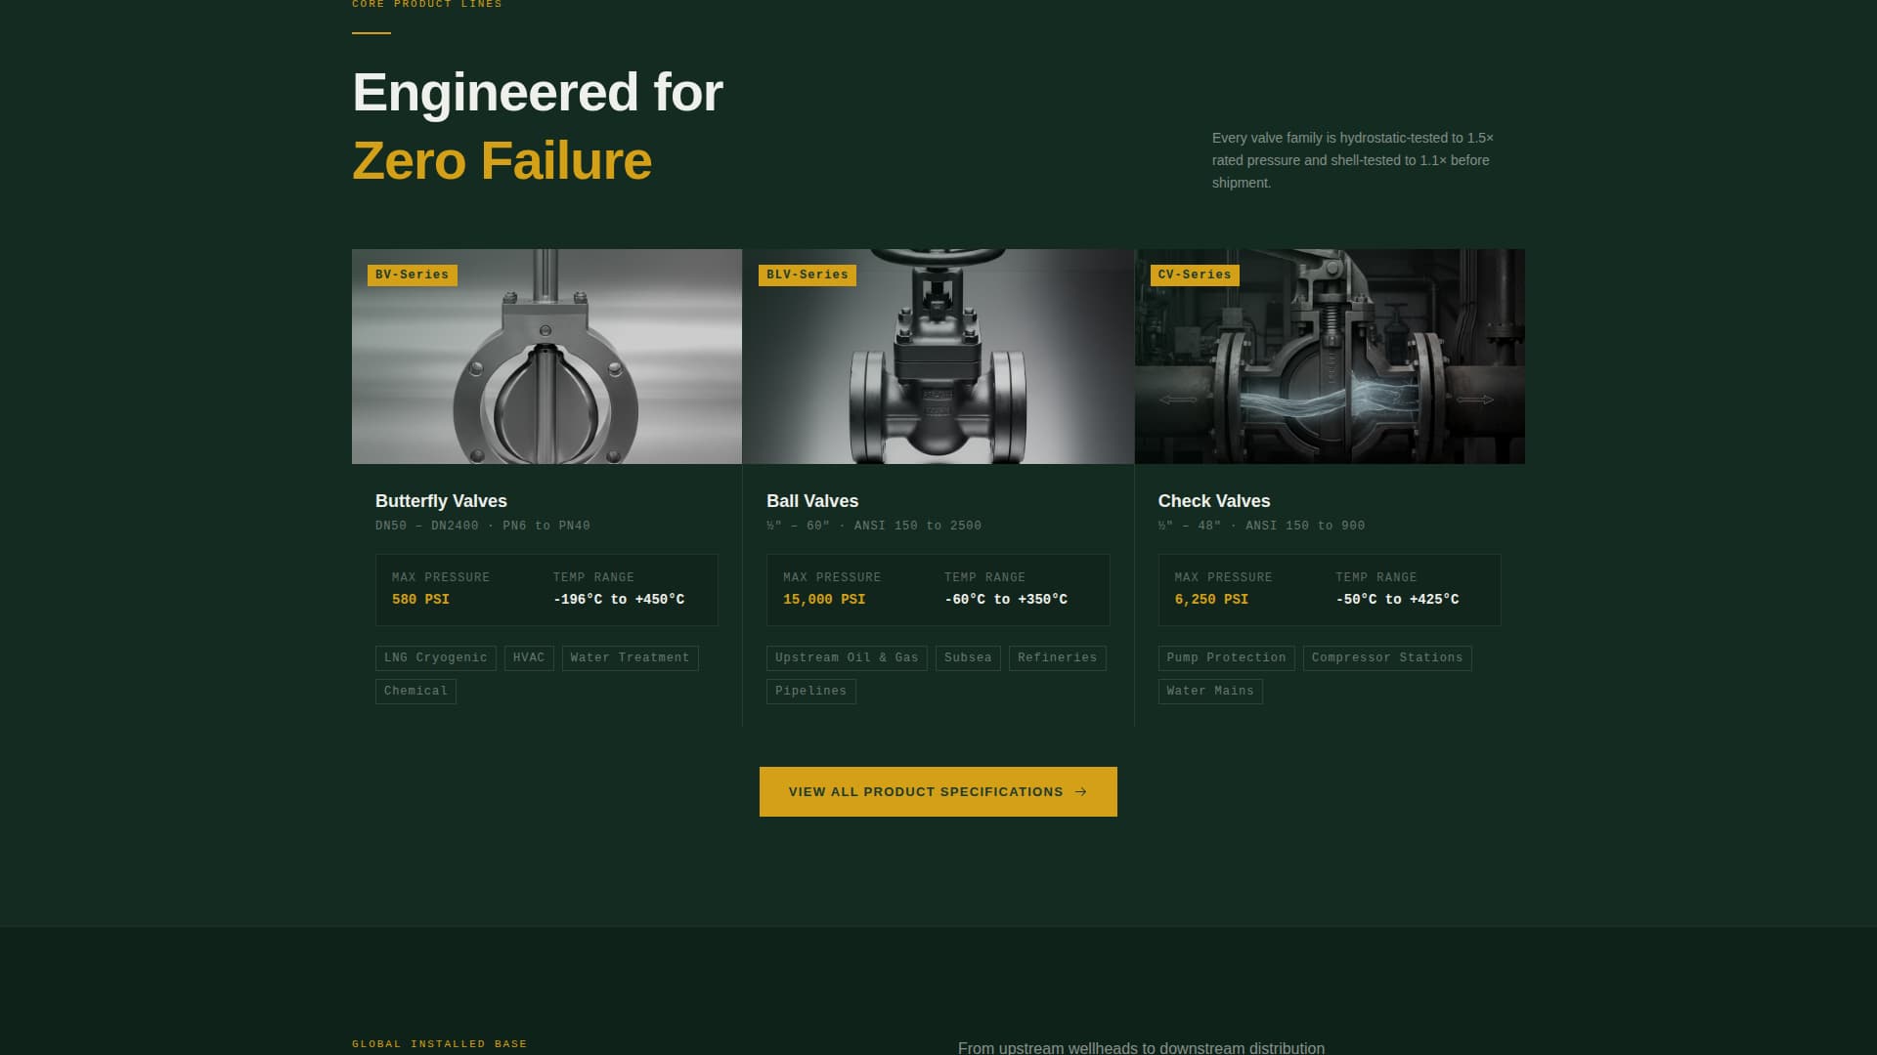Click the Upstream Oil & Gas tag

[x=847, y=657]
